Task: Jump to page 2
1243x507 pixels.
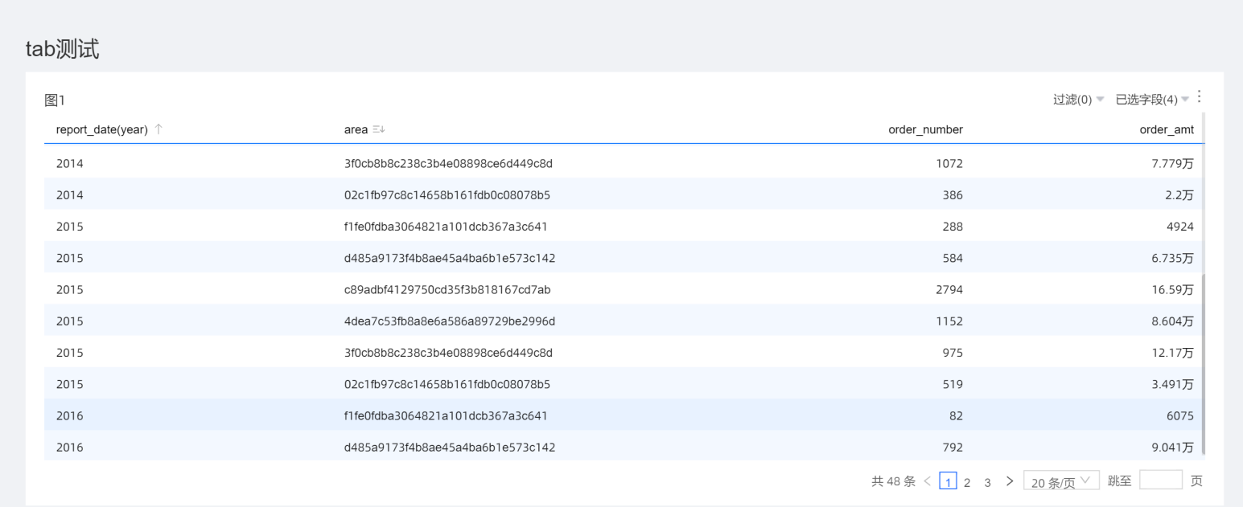Action: coord(967,482)
